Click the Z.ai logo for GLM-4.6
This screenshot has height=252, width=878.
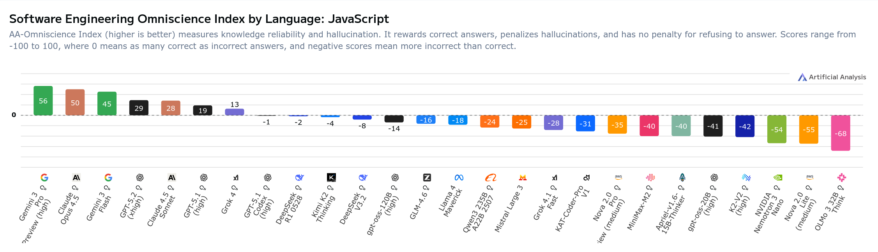pos(427,178)
